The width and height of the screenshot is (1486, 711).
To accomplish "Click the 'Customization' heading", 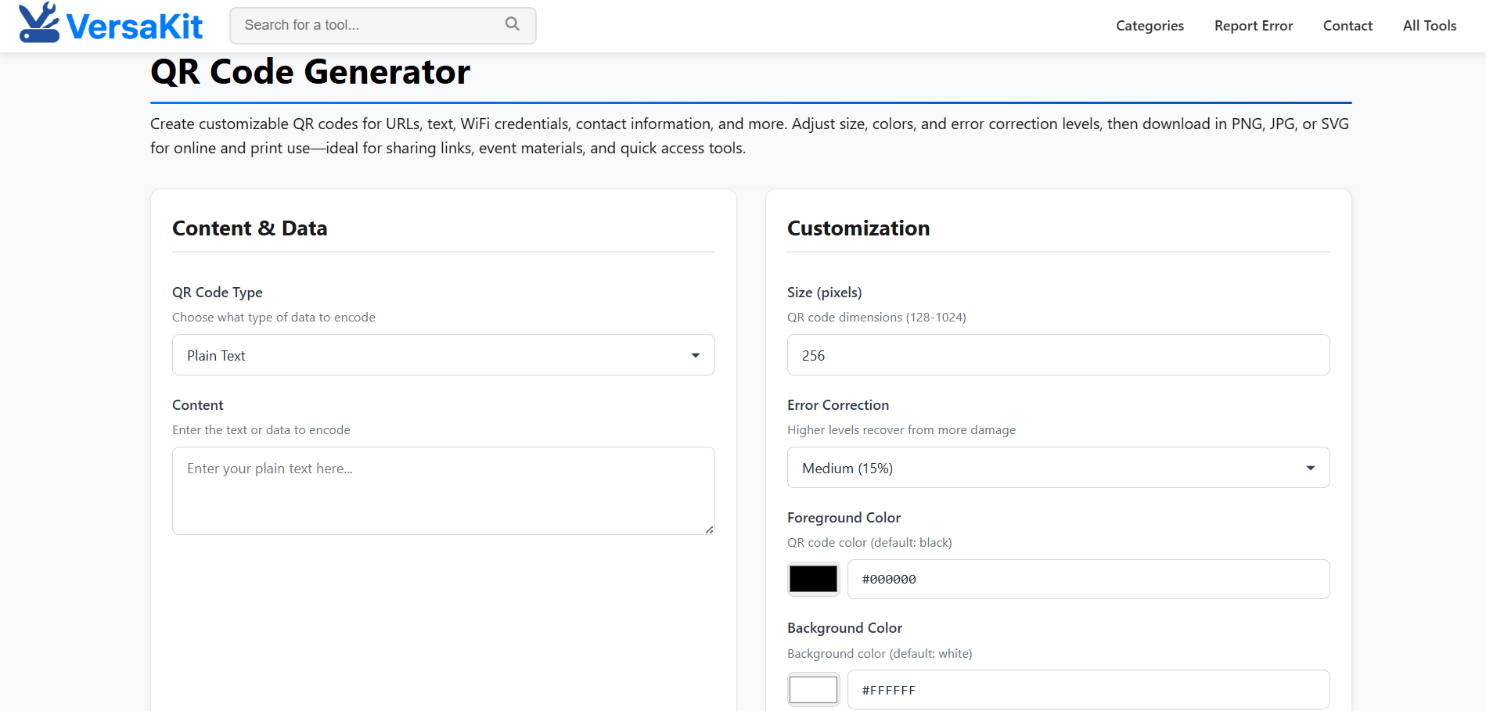I will [858, 228].
